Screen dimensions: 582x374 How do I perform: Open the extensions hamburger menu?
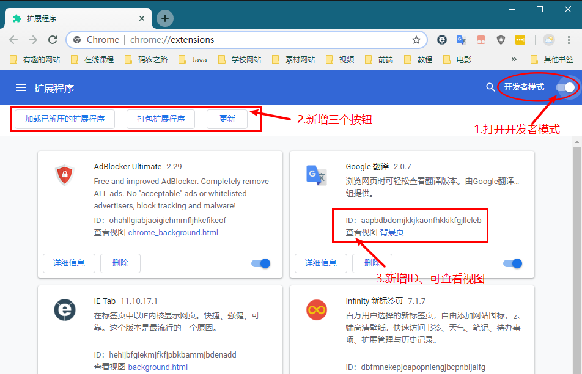pos(21,87)
